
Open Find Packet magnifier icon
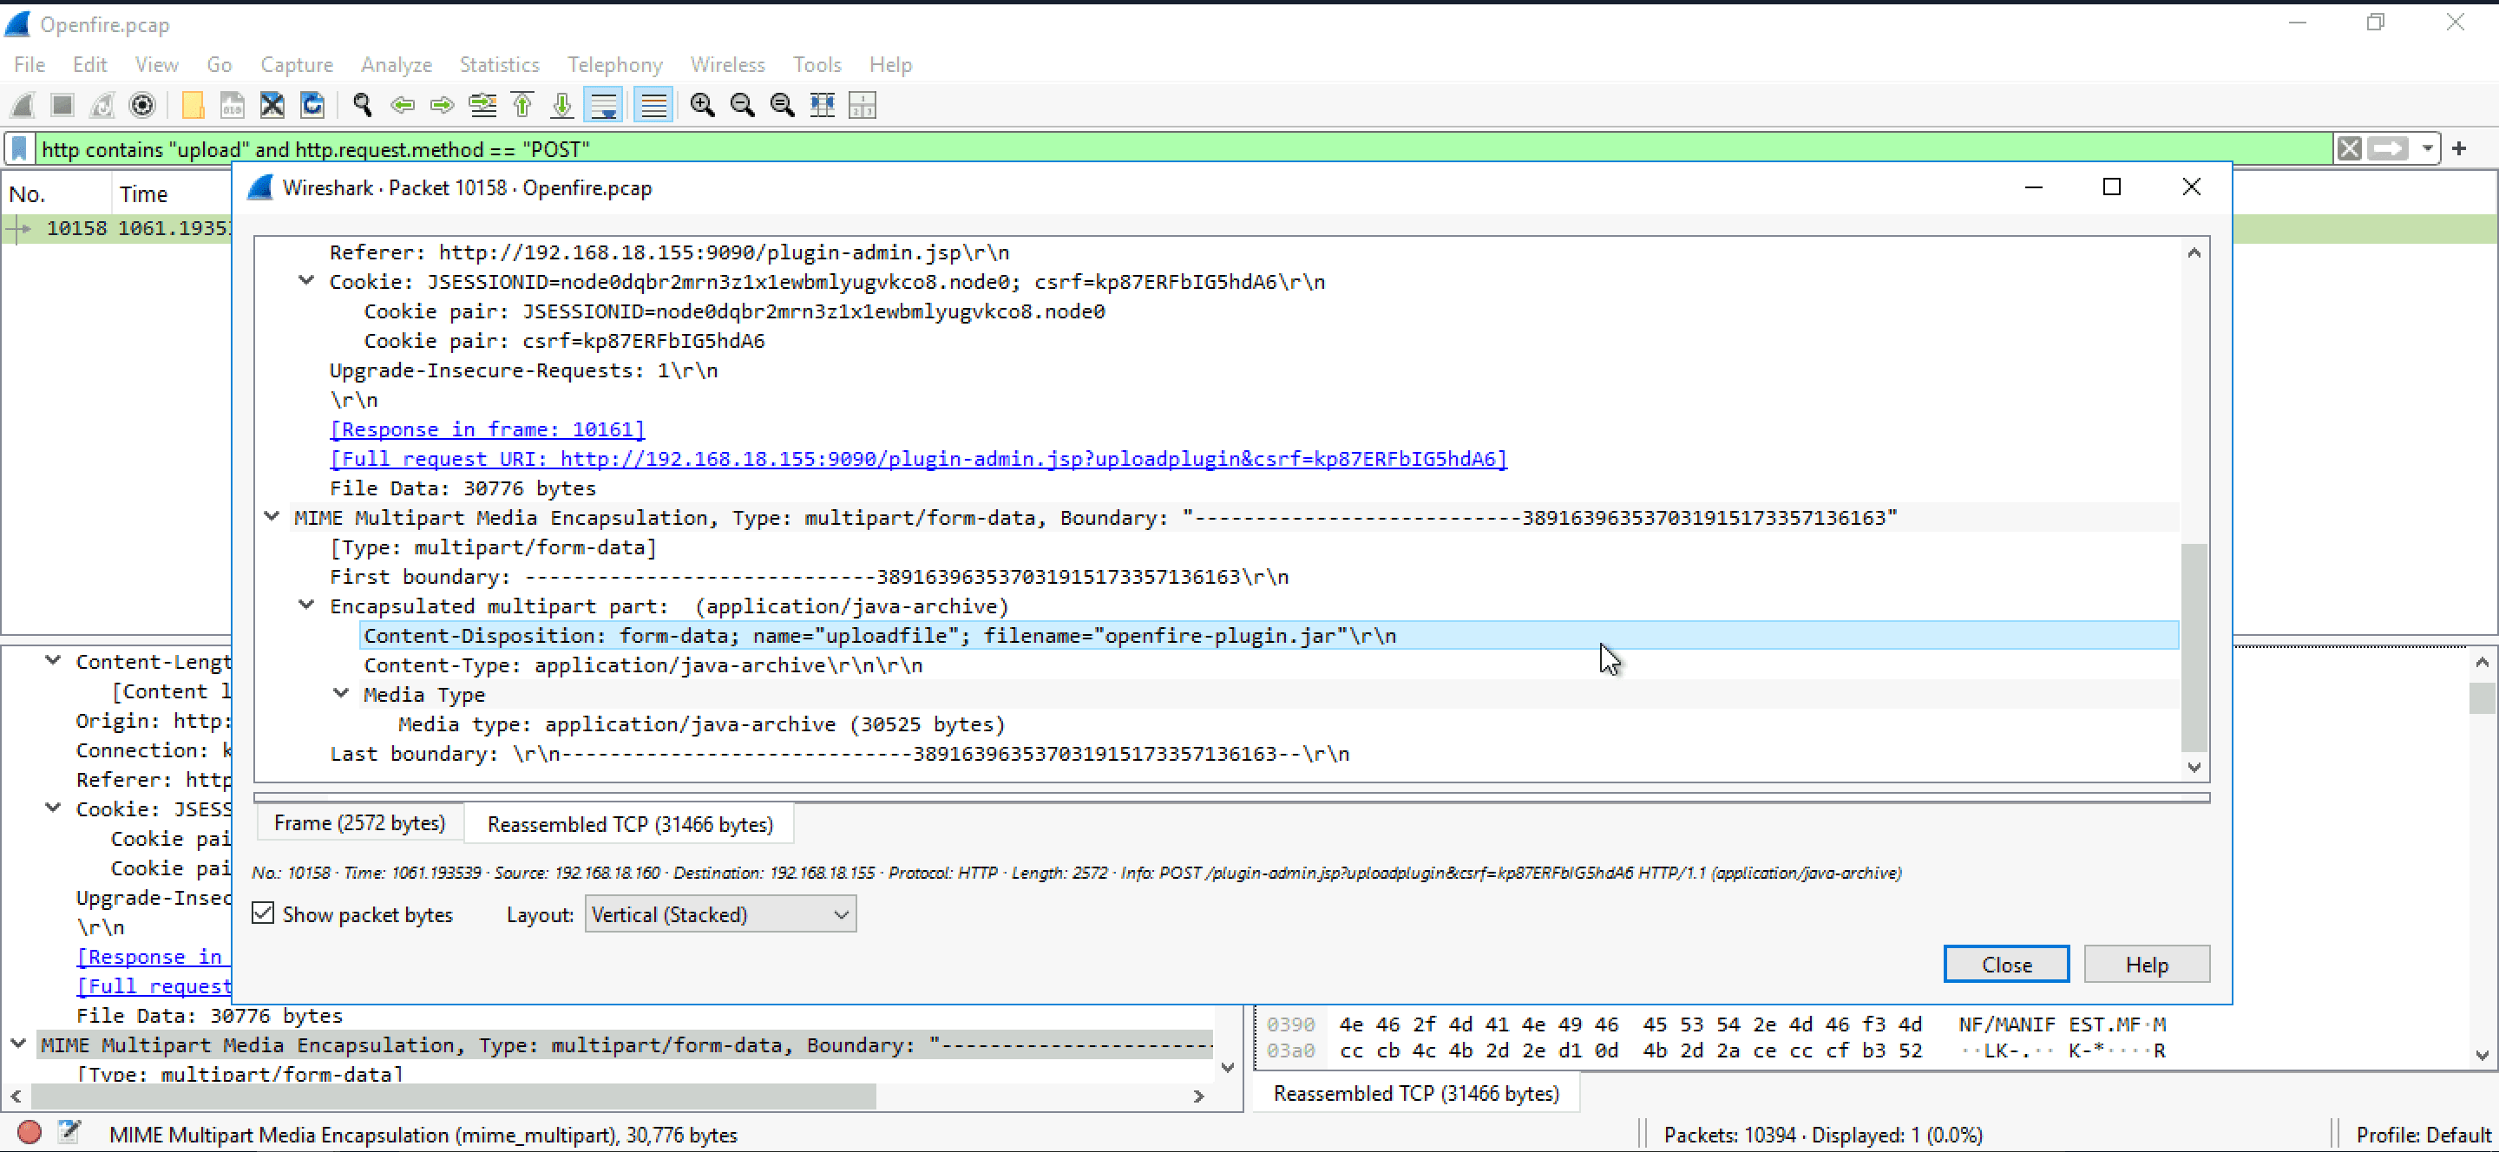point(362,105)
